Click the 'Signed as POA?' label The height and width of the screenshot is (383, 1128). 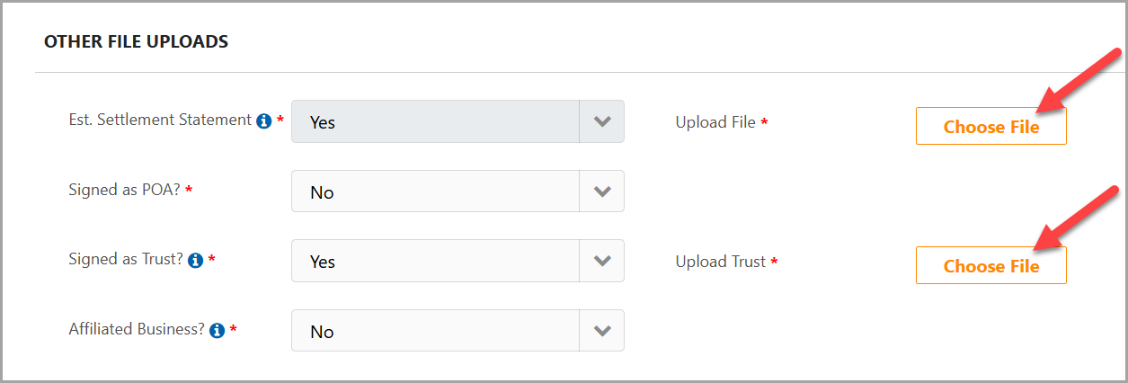(124, 190)
